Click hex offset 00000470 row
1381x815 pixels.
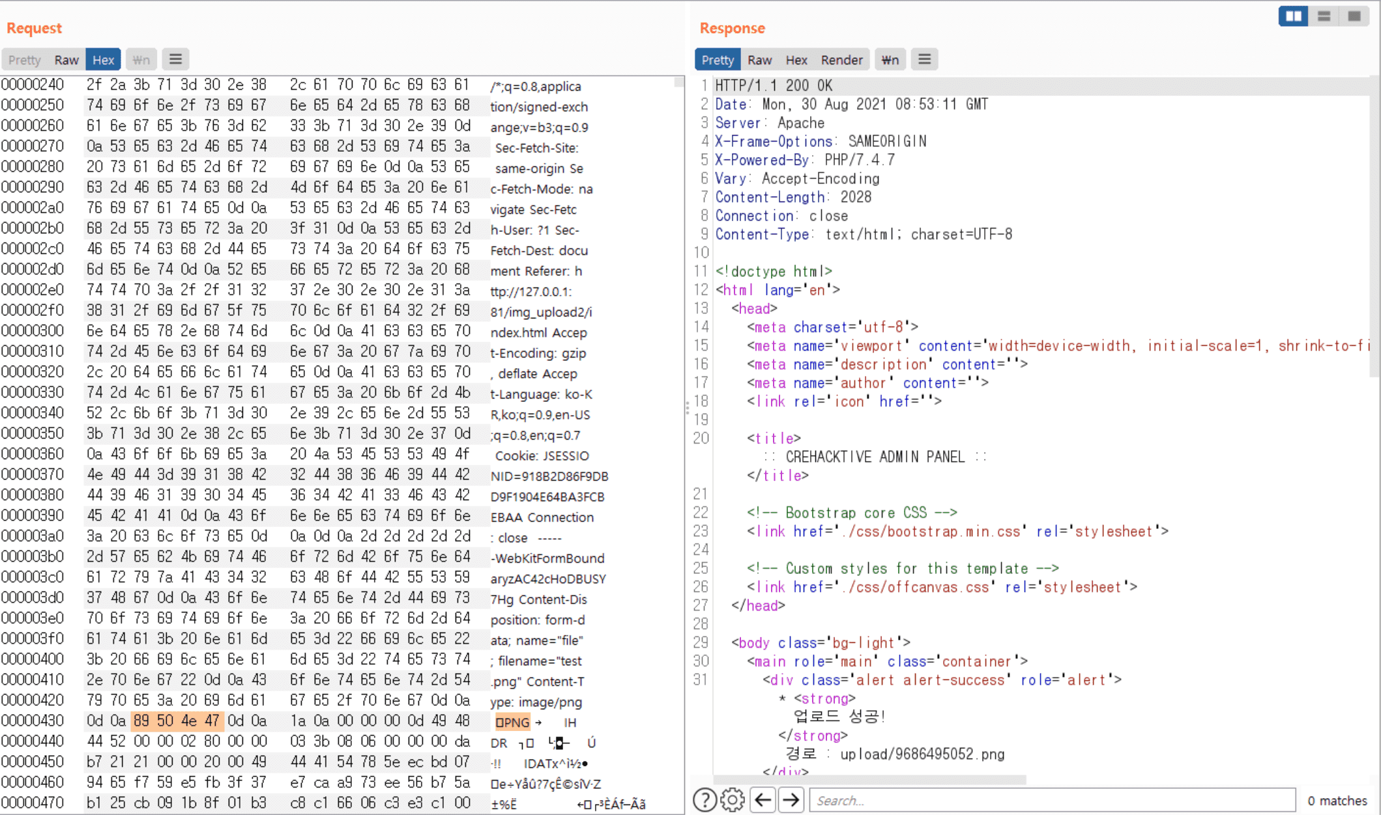[342, 803]
